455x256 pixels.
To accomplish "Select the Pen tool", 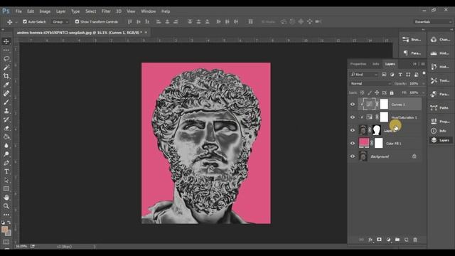I will pos(6,163).
